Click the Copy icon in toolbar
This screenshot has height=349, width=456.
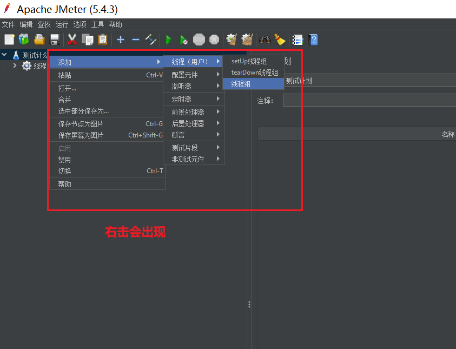(88, 39)
